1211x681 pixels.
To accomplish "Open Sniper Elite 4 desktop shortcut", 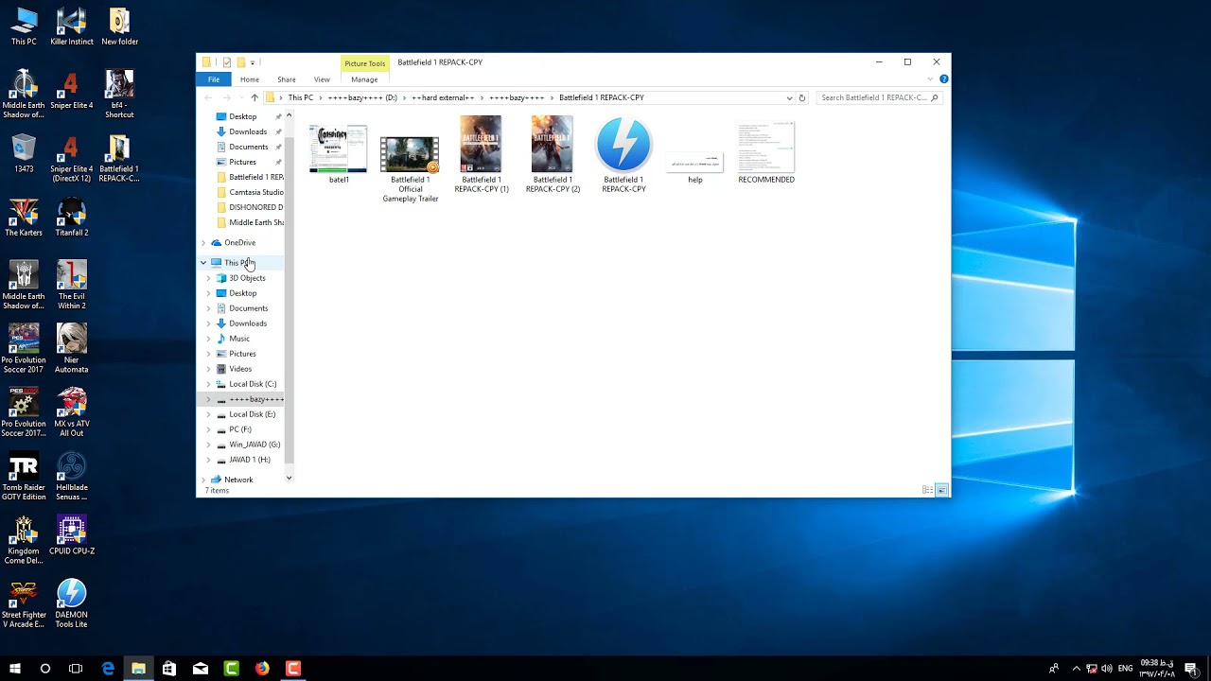I will pos(71,93).
